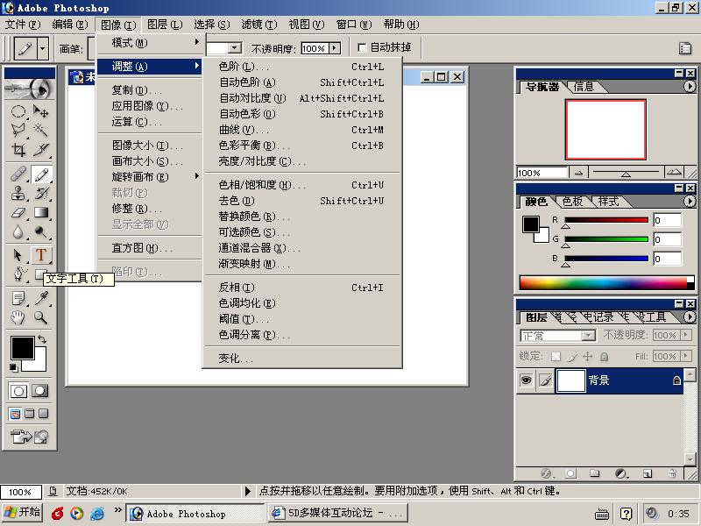Choose 图像大小 from image menu
Screen dimensions: 701x526
[x=150, y=146]
